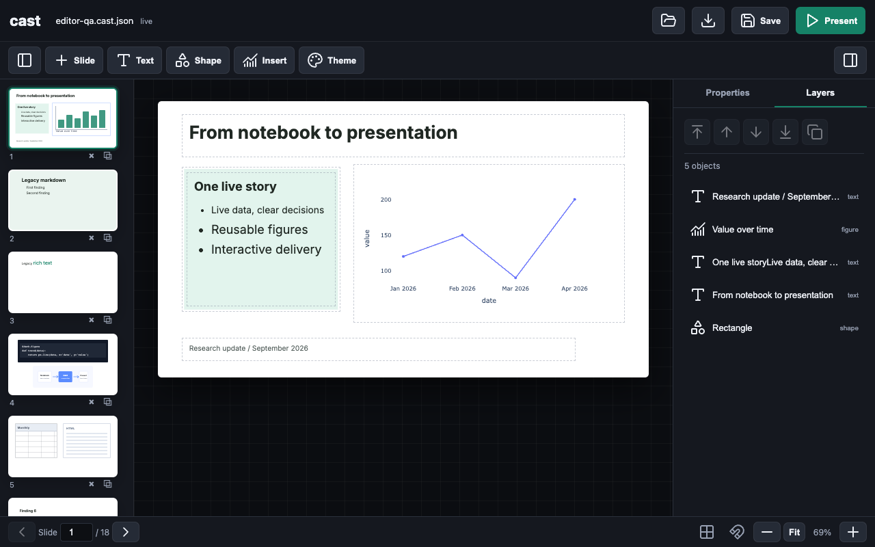The width and height of the screenshot is (875, 547).
Task: Duplicate slide 1 from thumbnail icon
Action: point(108,156)
